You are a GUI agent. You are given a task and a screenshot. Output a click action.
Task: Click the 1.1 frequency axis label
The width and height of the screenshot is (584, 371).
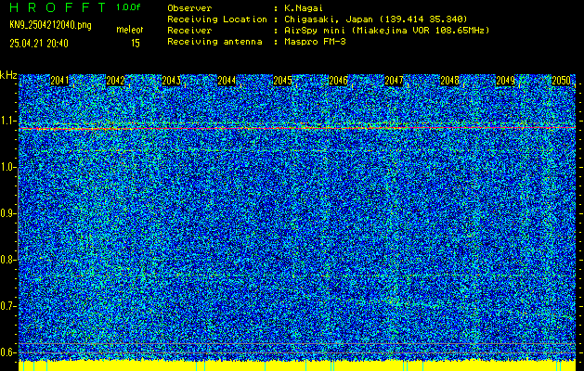pos(6,121)
